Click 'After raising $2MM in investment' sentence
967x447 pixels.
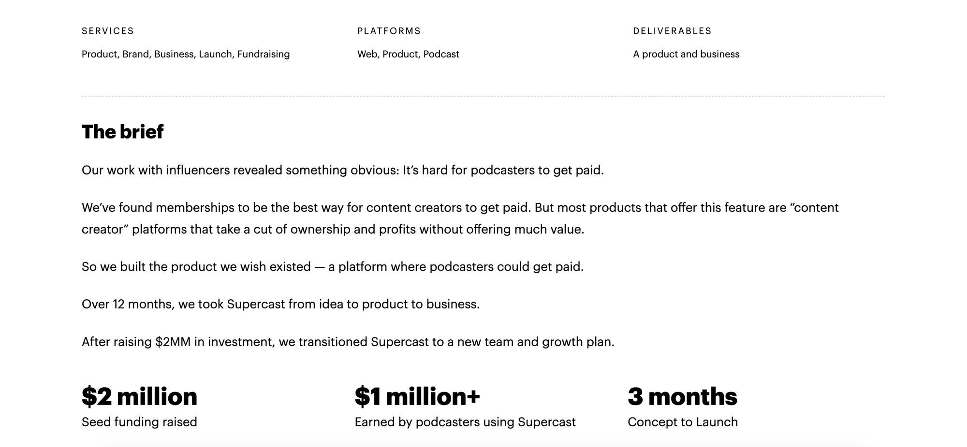(348, 342)
